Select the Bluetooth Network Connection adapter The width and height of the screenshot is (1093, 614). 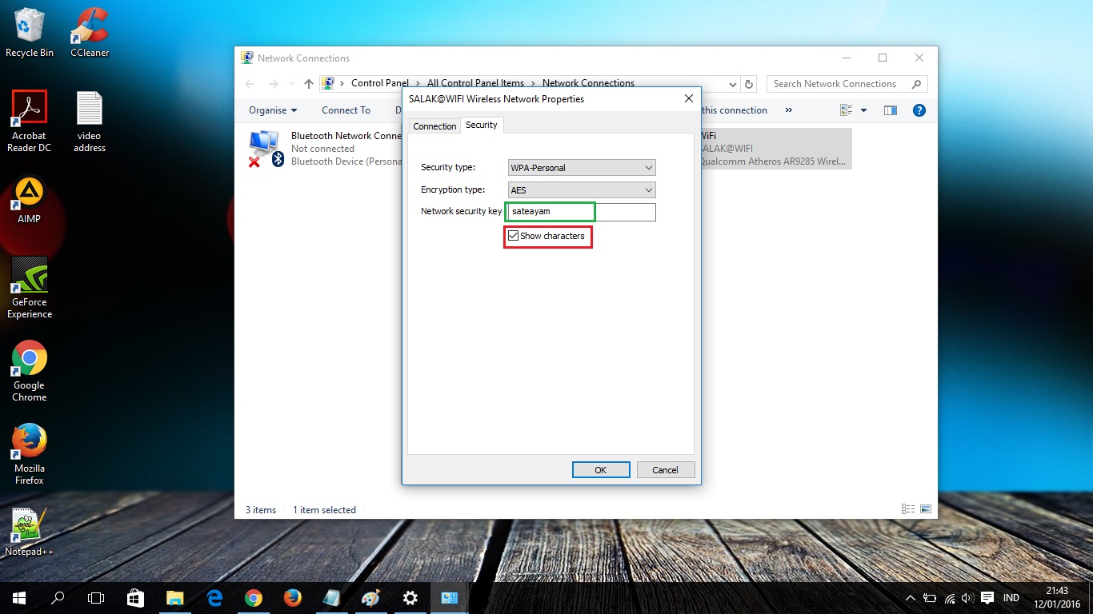324,149
